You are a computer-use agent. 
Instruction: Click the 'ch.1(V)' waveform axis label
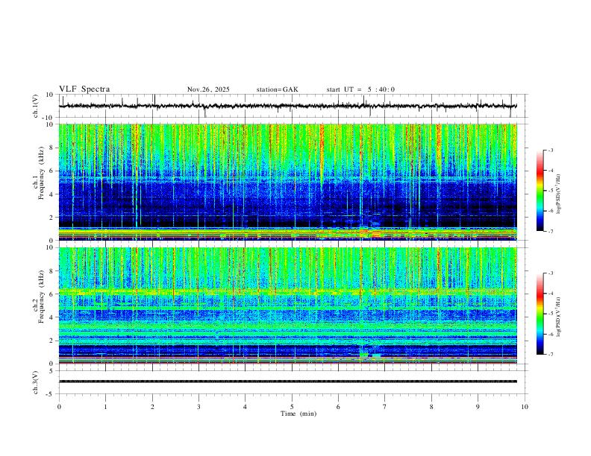coord(35,106)
